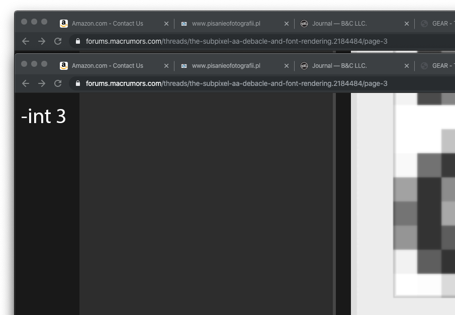
Task: Reload page in rear browser window
Action: point(58,42)
